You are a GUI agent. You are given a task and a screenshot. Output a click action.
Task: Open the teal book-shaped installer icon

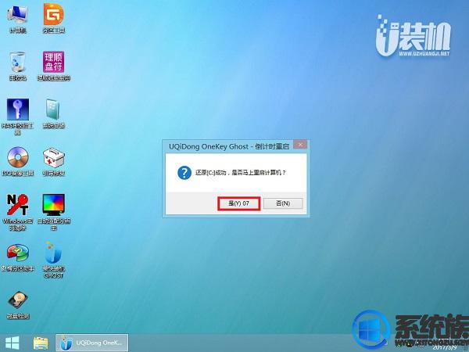(x=53, y=113)
